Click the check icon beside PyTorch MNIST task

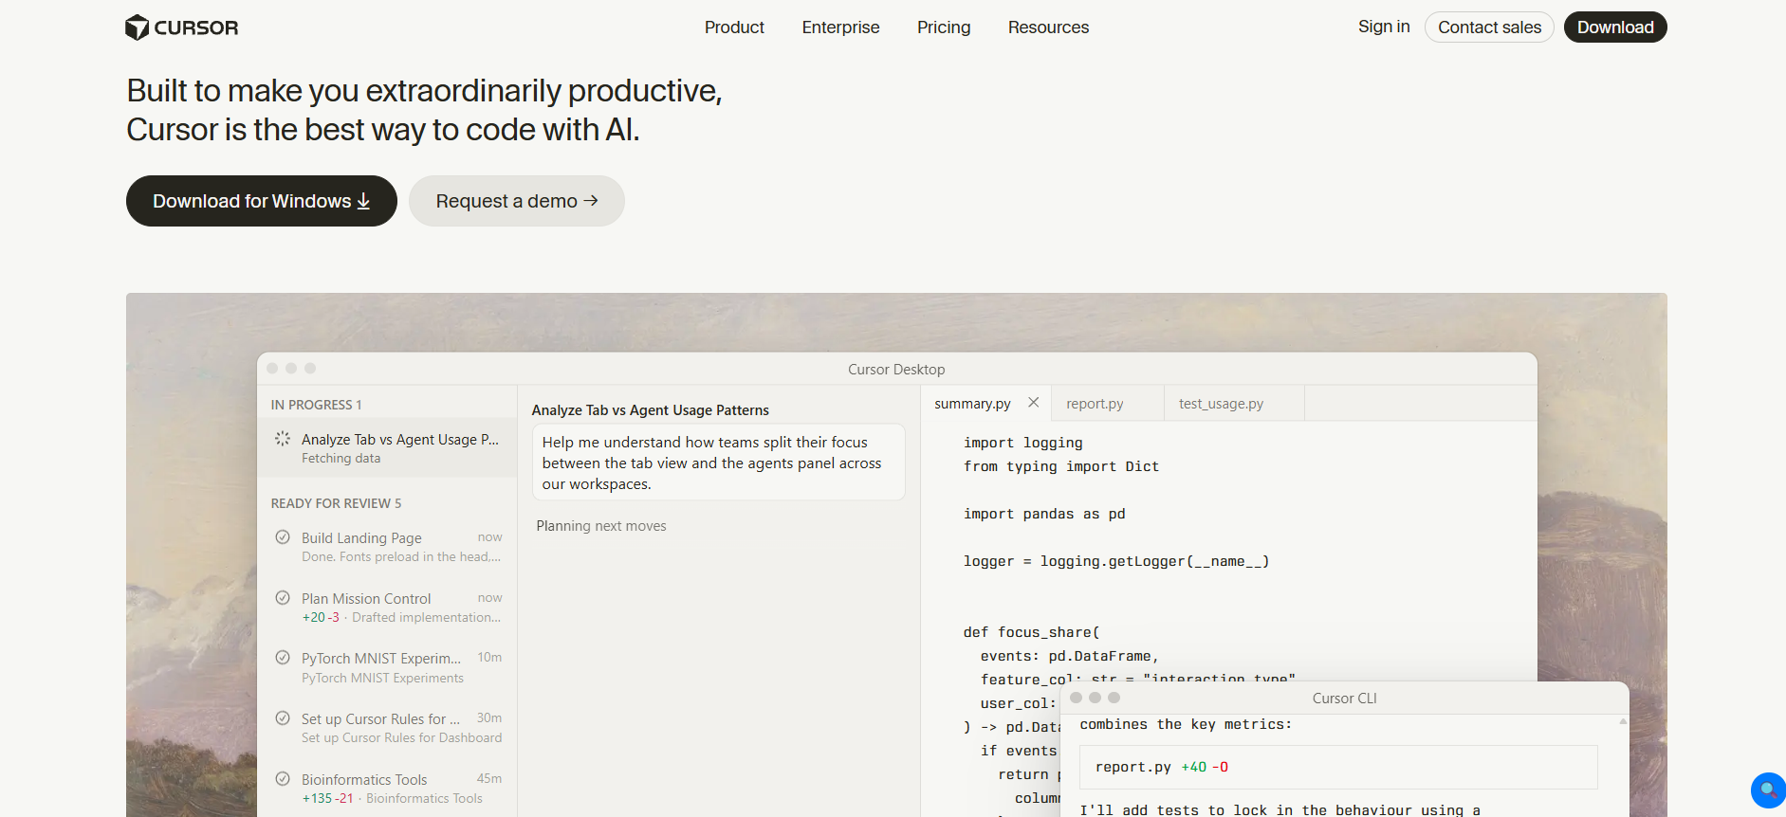(x=283, y=658)
